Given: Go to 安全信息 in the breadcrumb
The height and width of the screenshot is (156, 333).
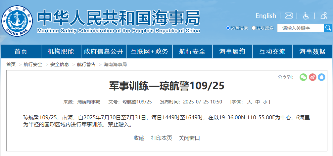Looking at the screenshot, I should (x=60, y=65).
